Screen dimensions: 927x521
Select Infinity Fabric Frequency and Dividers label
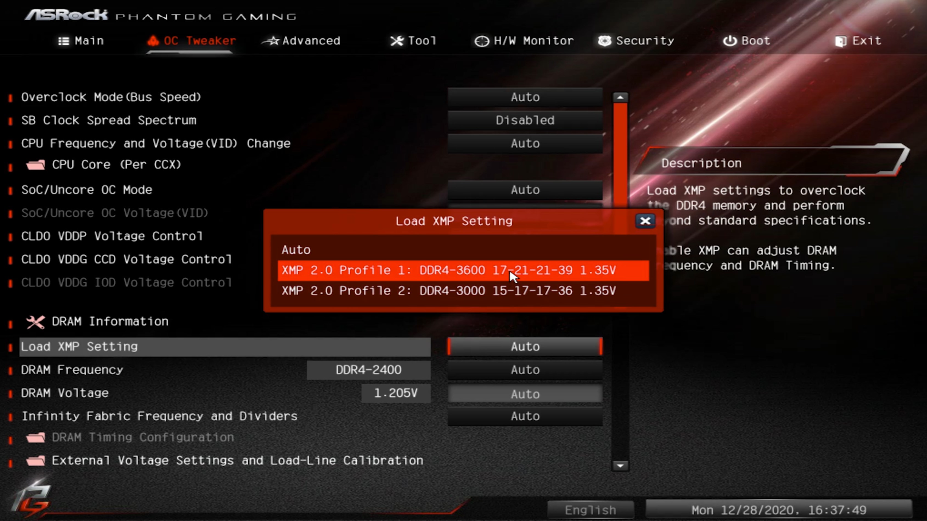point(159,416)
